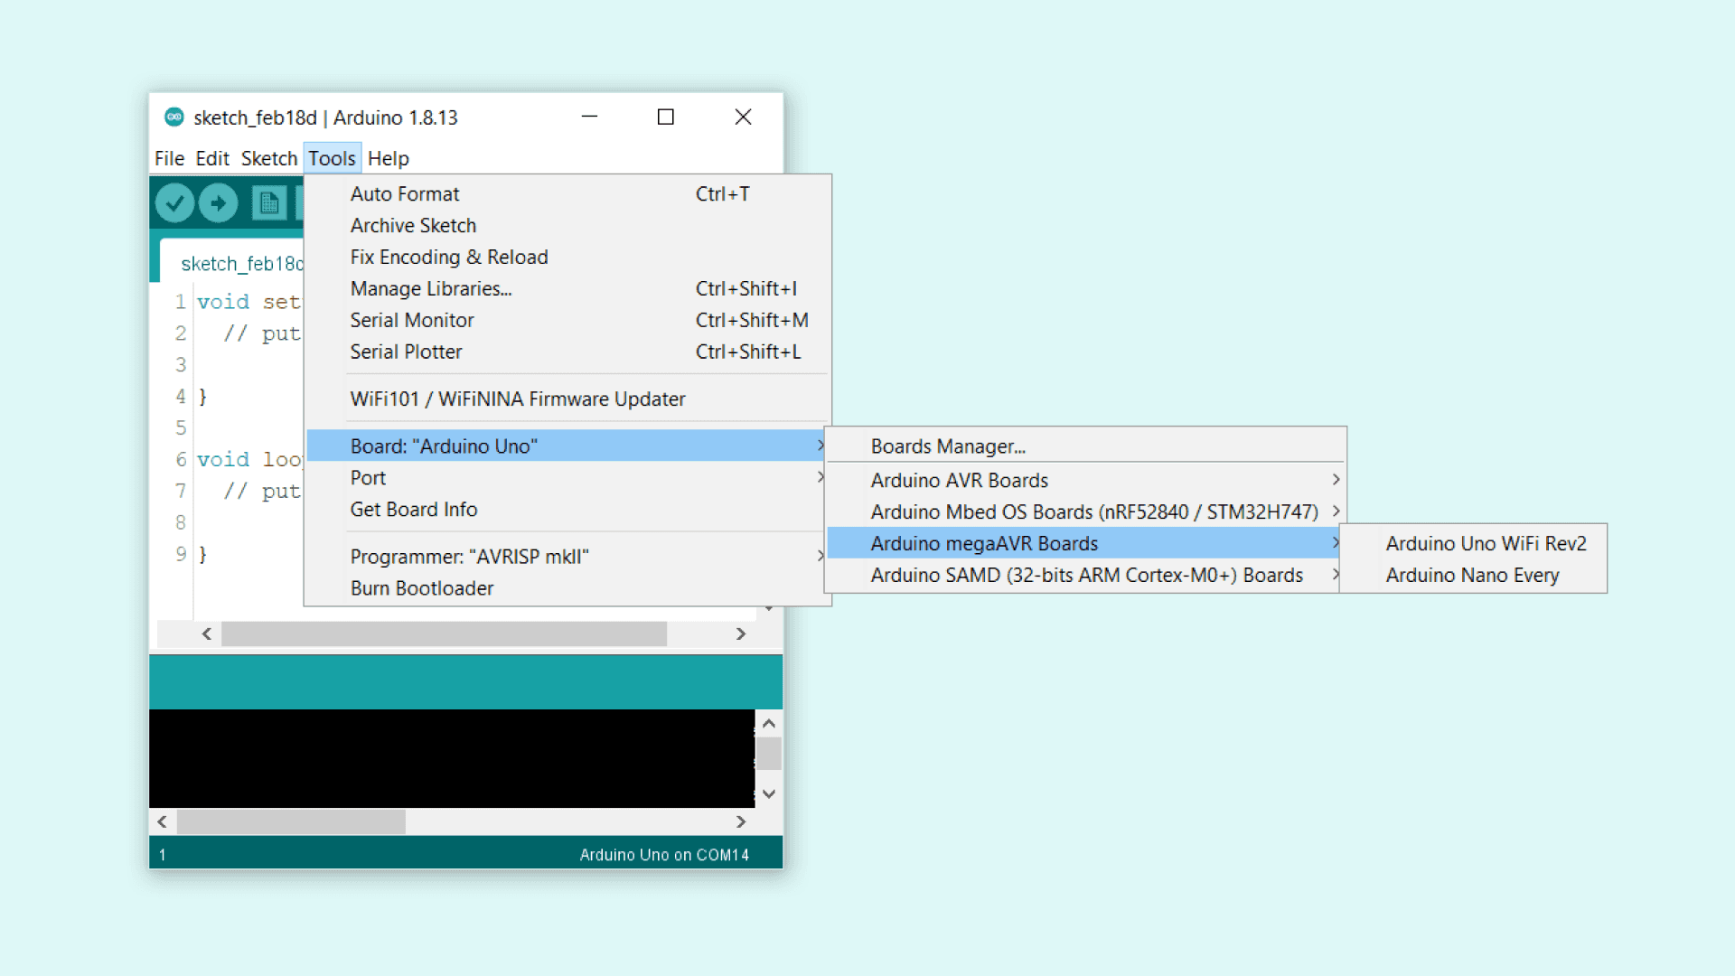Click the Arduino logo in title bar

click(174, 117)
